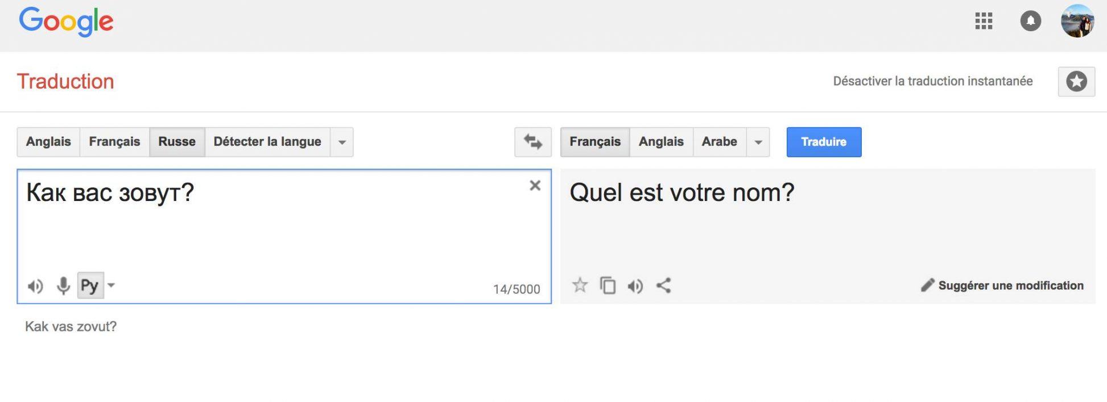The image size is (1107, 402).
Task: Save translation to phrasebook with star
Action: [x=580, y=286]
